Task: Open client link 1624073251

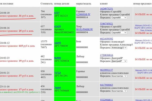Action: [106, 9]
